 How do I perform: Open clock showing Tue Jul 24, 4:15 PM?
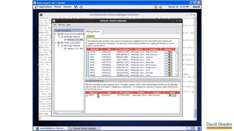pyautogui.click(x=178, y=7)
